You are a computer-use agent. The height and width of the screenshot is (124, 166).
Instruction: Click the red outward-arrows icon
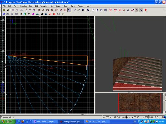point(54,14)
